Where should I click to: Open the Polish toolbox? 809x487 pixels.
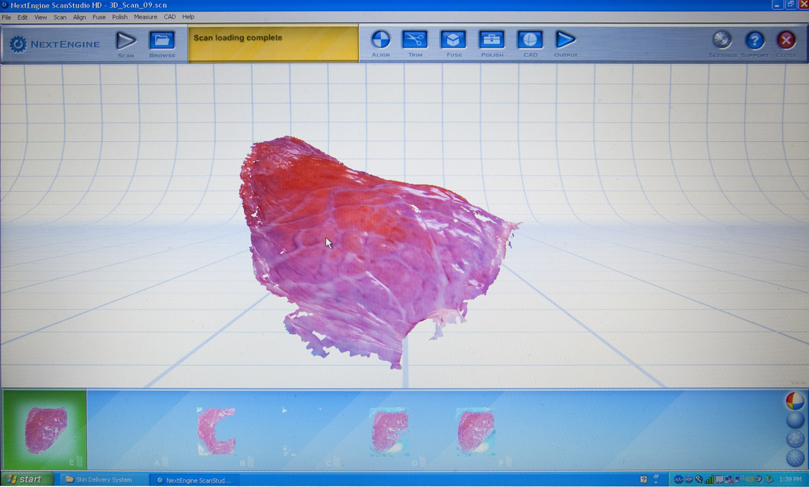click(492, 41)
